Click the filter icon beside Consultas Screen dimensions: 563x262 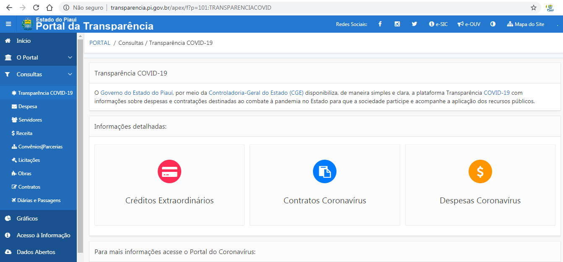(x=8, y=74)
